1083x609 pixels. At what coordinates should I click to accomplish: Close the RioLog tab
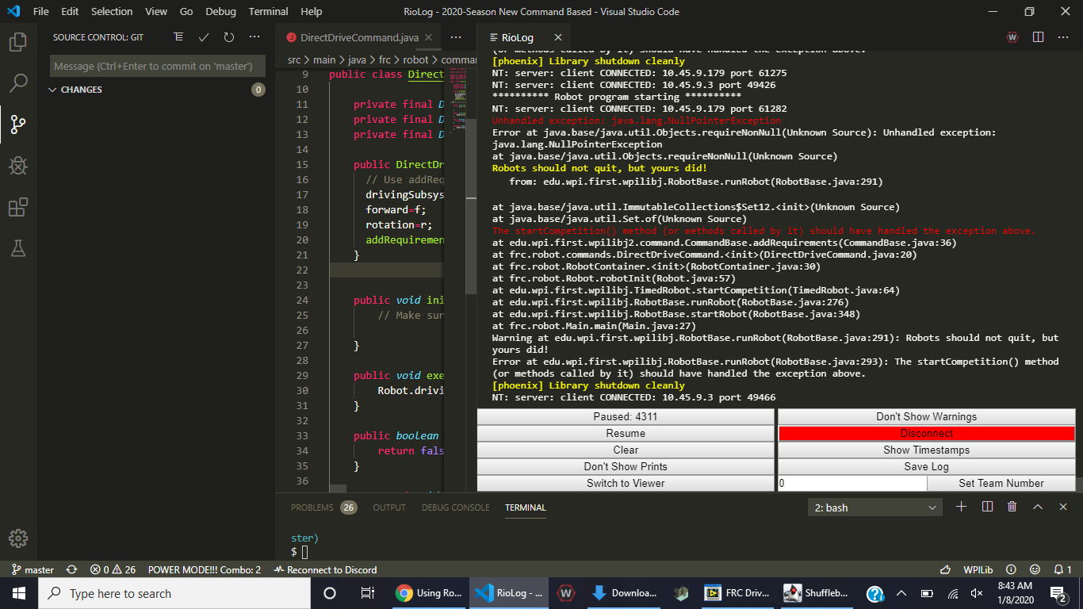(x=558, y=37)
